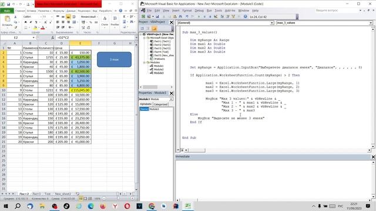Open Properties Window icon in VBA toolbar
Screen dimensions: 376x211
[228, 16]
